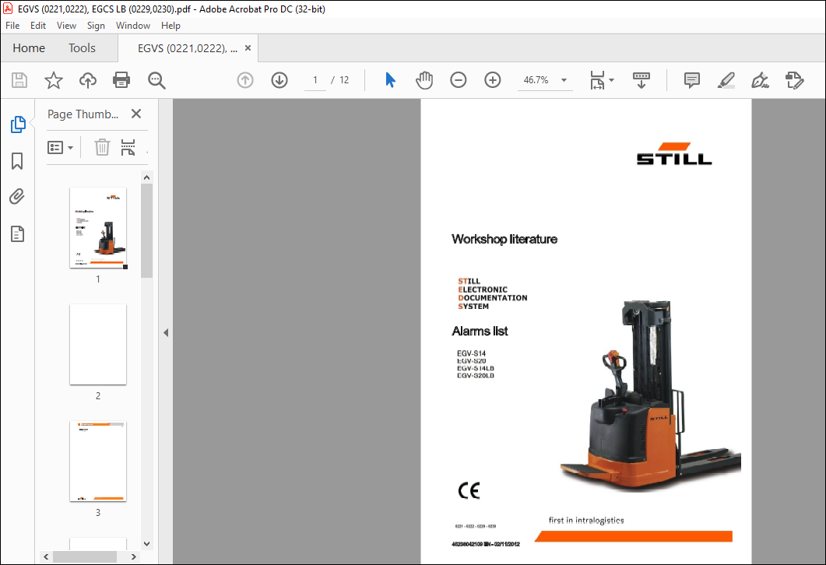Open the Help menu
This screenshot has width=826, height=565.
pyautogui.click(x=170, y=25)
